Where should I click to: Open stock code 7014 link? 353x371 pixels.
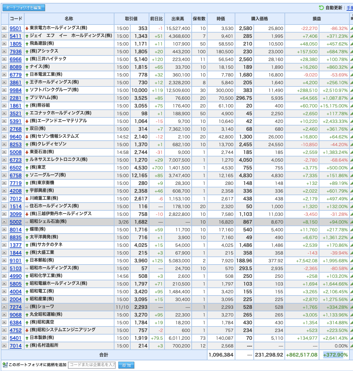(x=16, y=346)
